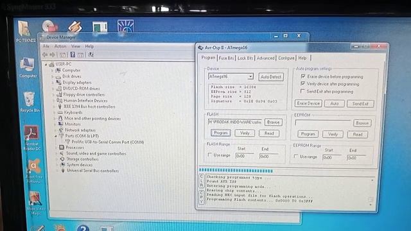The width and height of the screenshot is (411, 231).
Task: Click the Erase Device button
Action: click(x=308, y=103)
